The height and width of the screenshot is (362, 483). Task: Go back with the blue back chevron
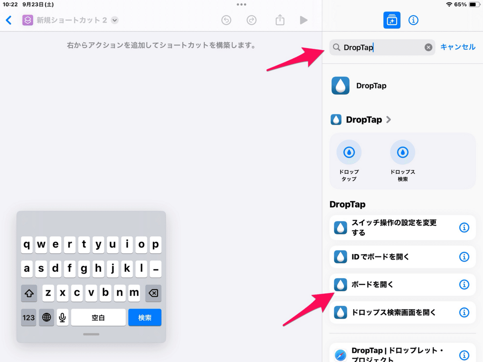point(9,20)
